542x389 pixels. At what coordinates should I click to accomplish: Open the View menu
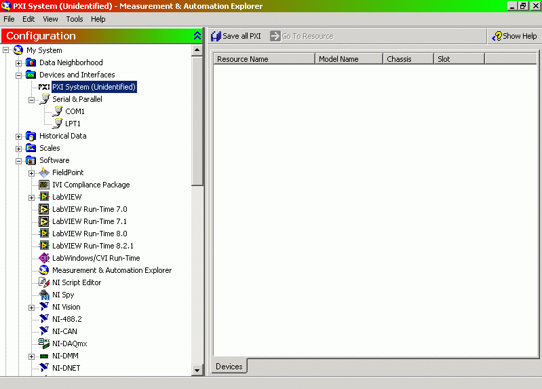click(x=50, y=19)
